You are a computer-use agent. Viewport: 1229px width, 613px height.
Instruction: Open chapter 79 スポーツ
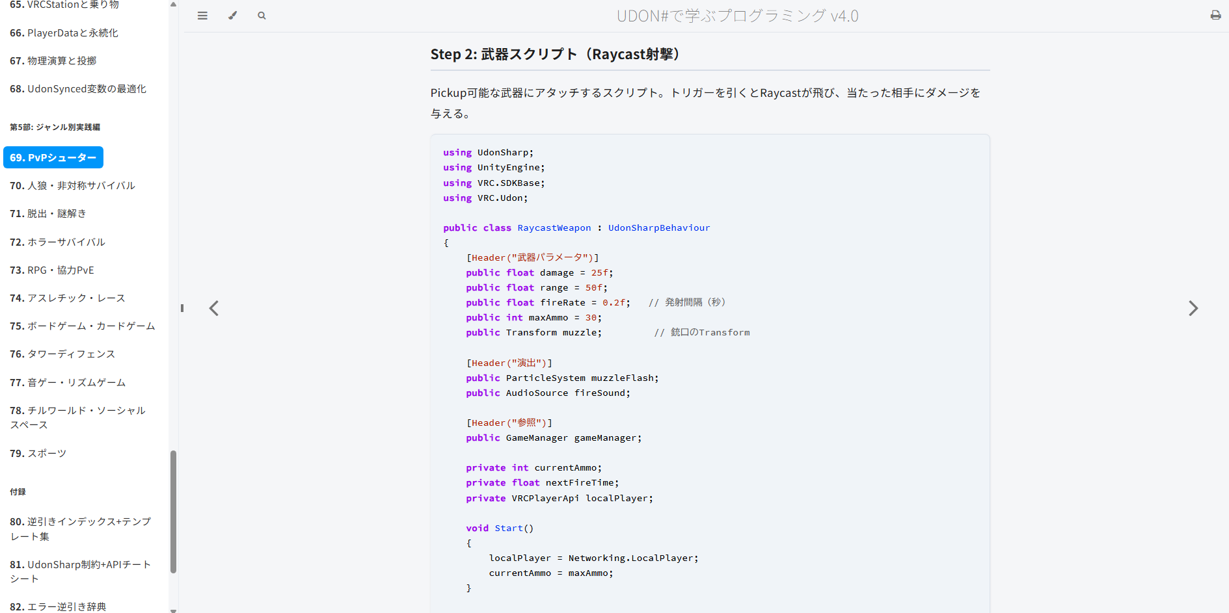[38, 453]
